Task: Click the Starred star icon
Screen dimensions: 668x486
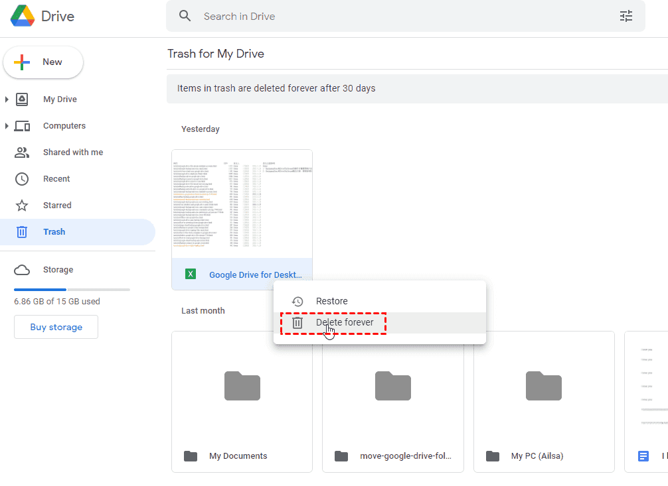Action: [22, 205]
